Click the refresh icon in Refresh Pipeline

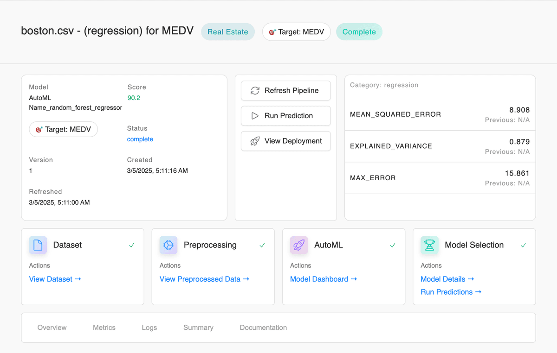coord(255,91)
